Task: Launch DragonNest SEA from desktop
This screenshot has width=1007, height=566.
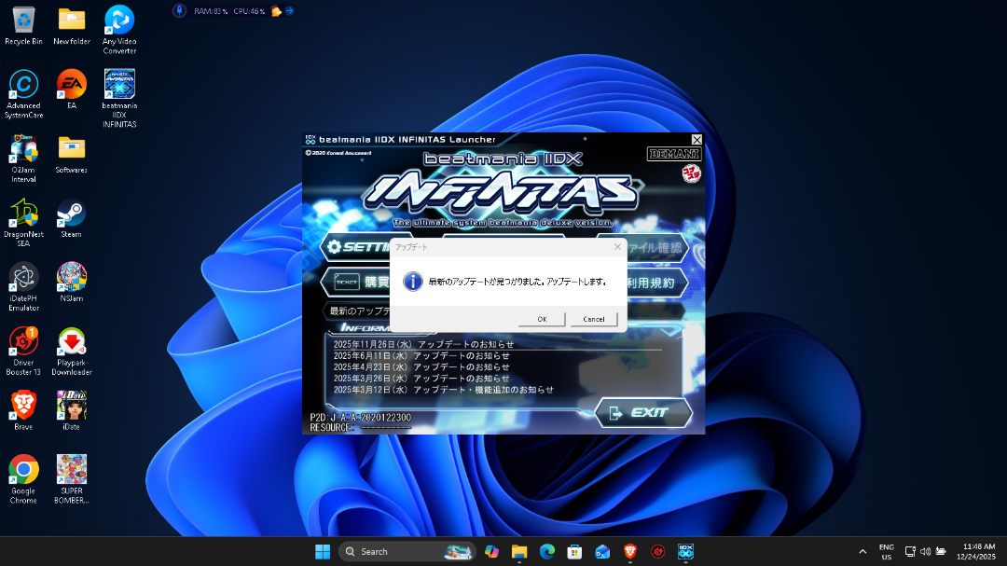Action: 23,214
